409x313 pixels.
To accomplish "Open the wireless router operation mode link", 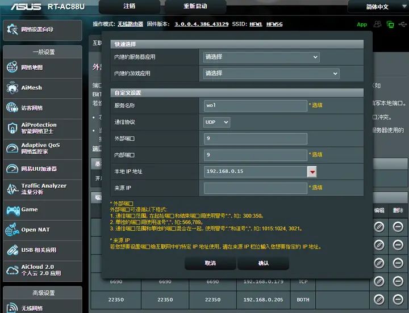I will click(x=130, y=24).
